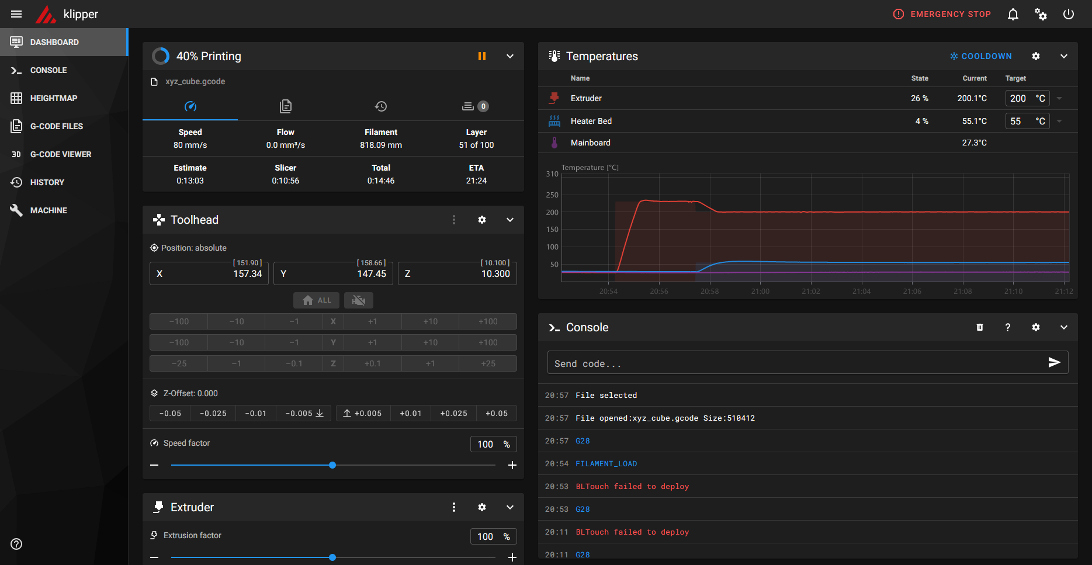This screenshot has height=565, width=1092.
Task: Open Temperatures panel settings gear
Action: point(1035,56)
